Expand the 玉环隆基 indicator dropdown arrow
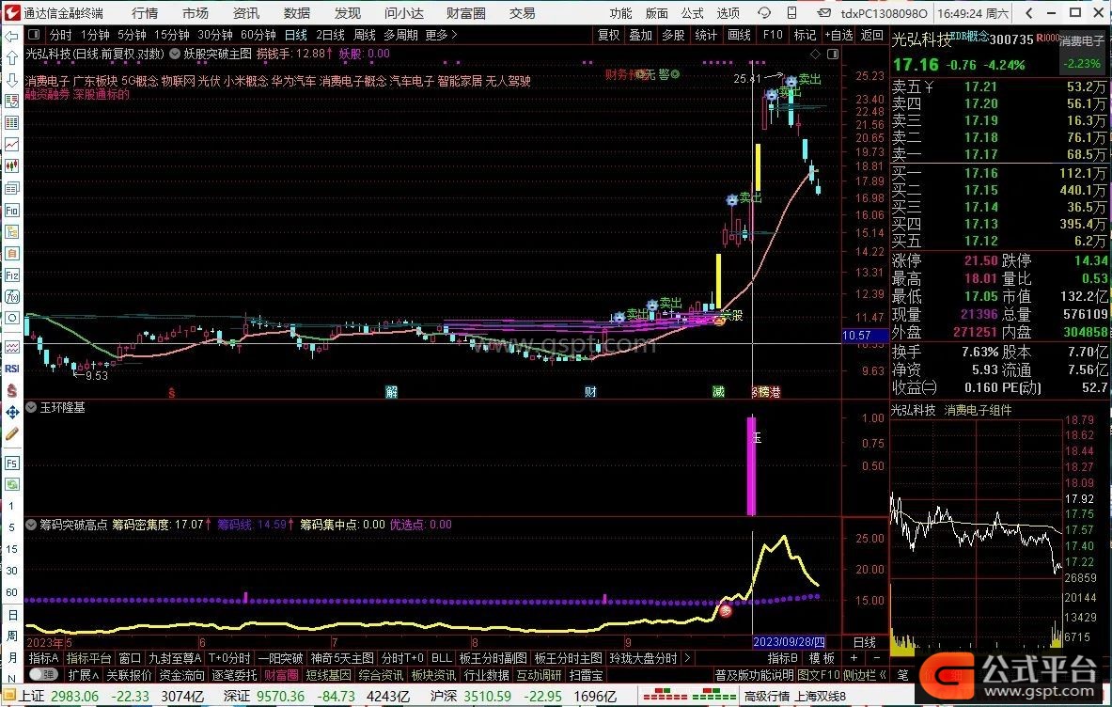 coord(31,407)
